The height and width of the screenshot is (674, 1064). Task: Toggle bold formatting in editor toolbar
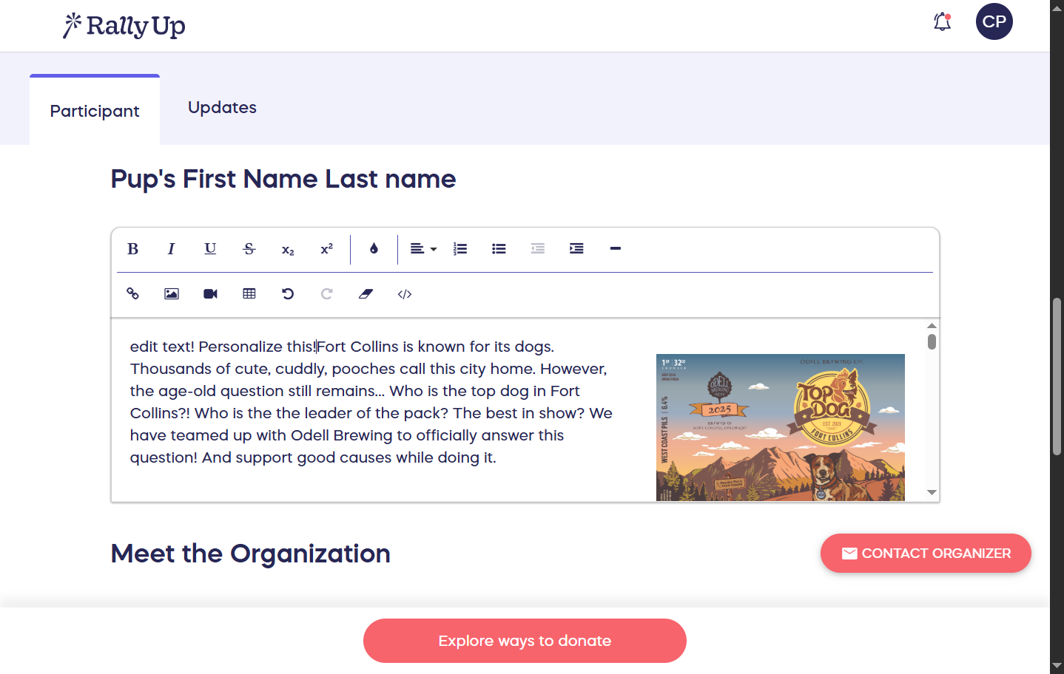133,249
